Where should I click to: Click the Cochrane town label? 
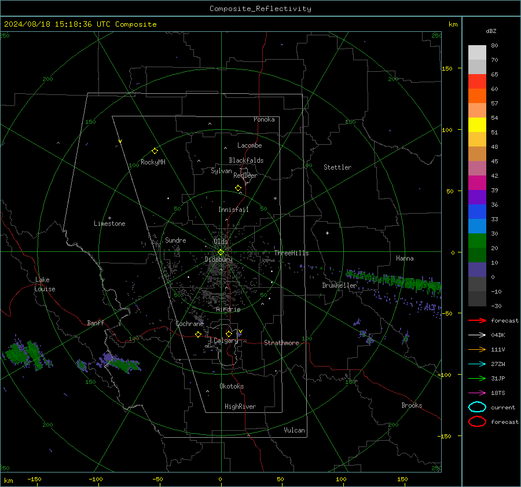(189, 324)
